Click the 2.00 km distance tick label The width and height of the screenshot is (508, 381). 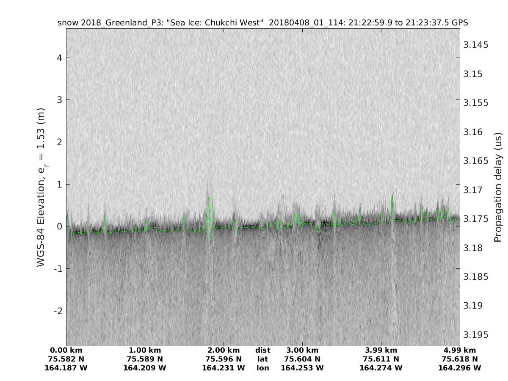[224, 350]
